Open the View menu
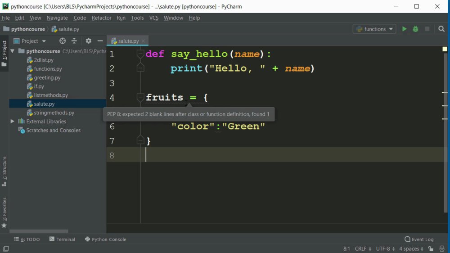The width and height of the screenshot is (450, 253). (x=35, y=18)
